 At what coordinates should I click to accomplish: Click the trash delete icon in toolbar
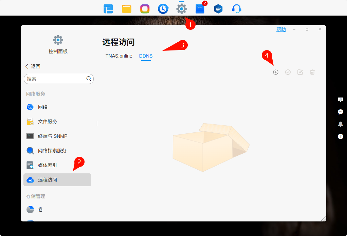[x=312, y=72]
